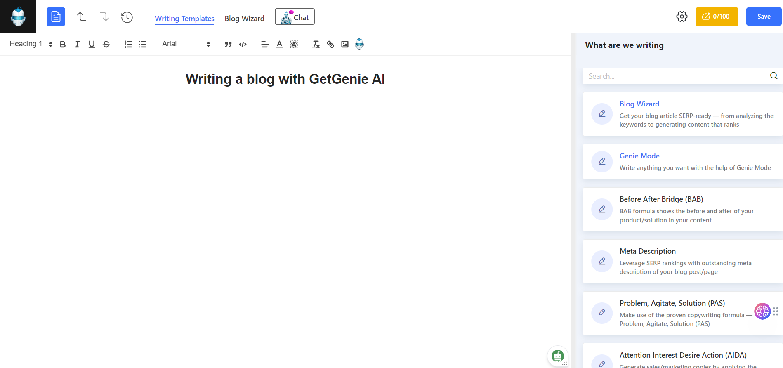Open the Blog Wizard tab
Viewport: 783px width, 368px height.
click(x=245, y=19)
